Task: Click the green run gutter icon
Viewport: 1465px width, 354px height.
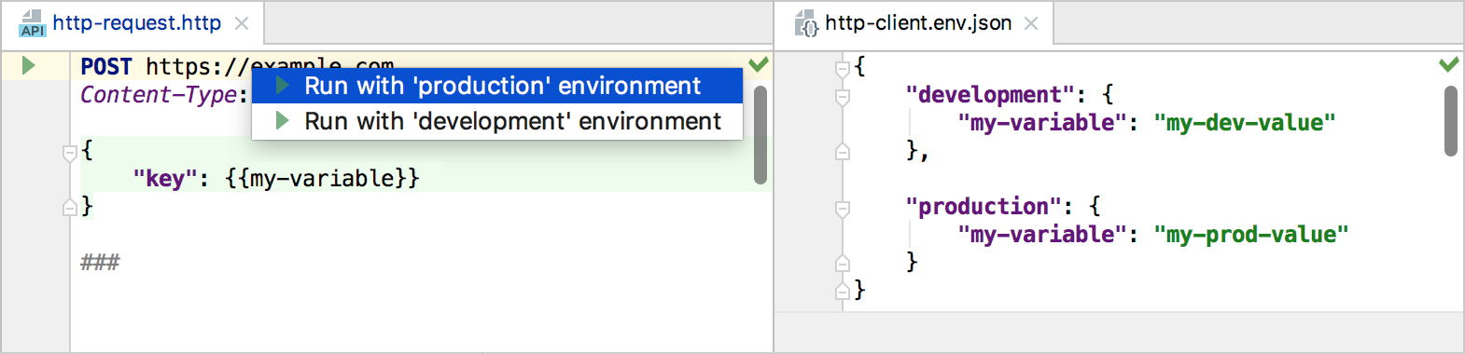Action: [x=28, y=65]
